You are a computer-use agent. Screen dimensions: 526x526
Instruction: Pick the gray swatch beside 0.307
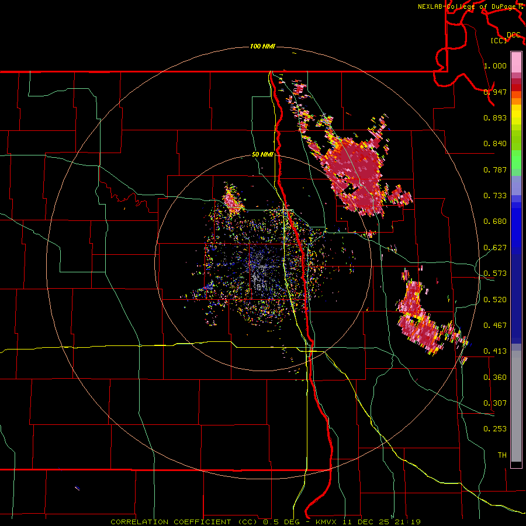[516, 406]
